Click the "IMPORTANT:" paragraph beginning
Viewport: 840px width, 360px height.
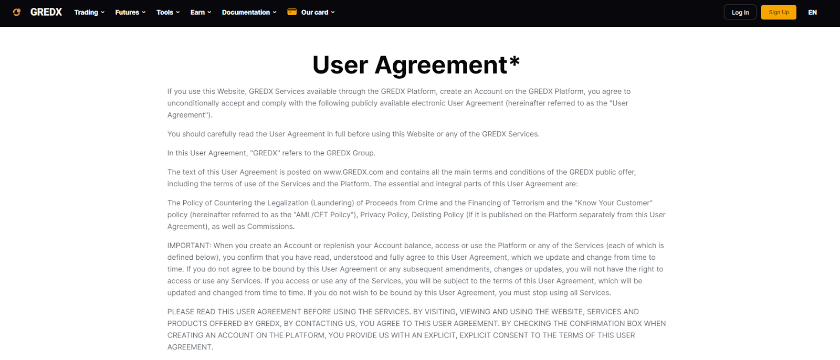(189, 246)
